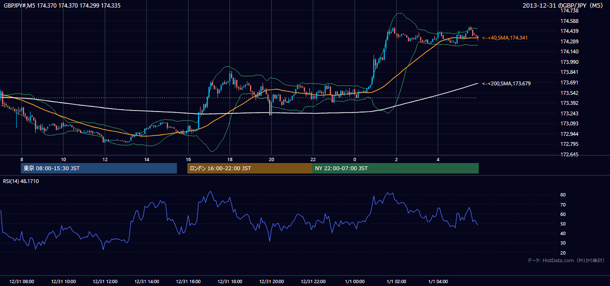Click the hour label 16 on chart axis

[189, 159]
